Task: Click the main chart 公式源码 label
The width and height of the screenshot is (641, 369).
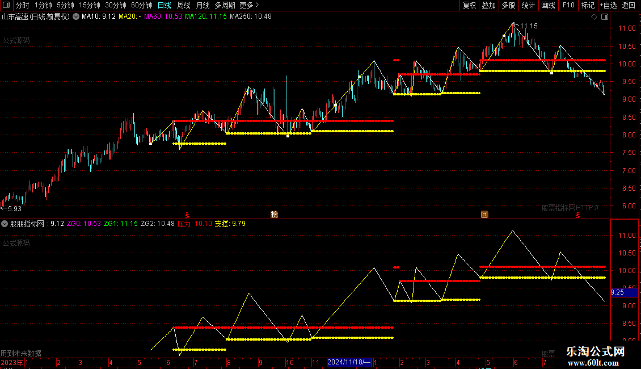Action: pyautogui.click(x=16, y=40)
